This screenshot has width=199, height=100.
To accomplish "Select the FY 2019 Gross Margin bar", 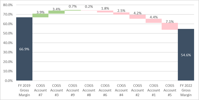I will [24, 49].
